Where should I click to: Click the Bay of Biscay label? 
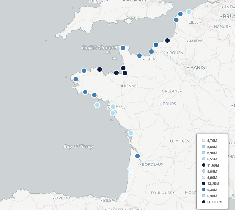(78, 147)
